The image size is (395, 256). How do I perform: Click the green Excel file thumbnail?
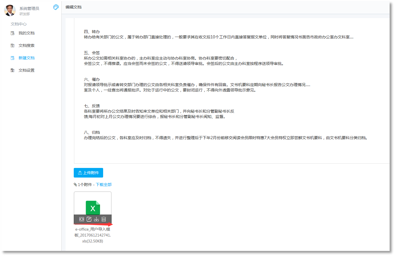[93, 208]
